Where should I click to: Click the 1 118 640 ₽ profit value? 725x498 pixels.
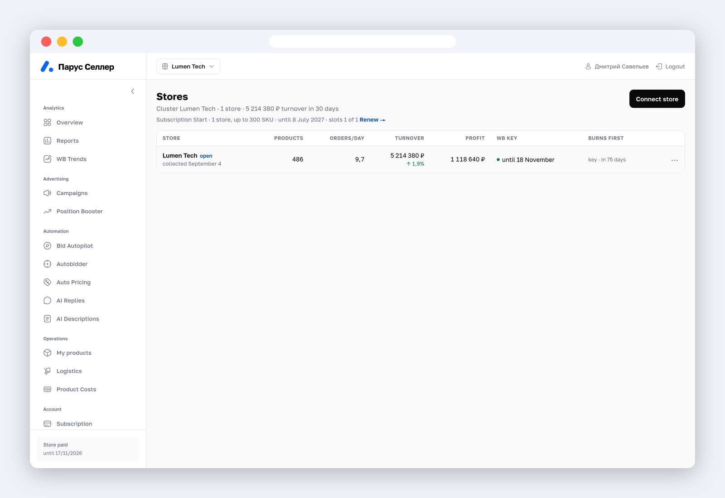point(468,159)
